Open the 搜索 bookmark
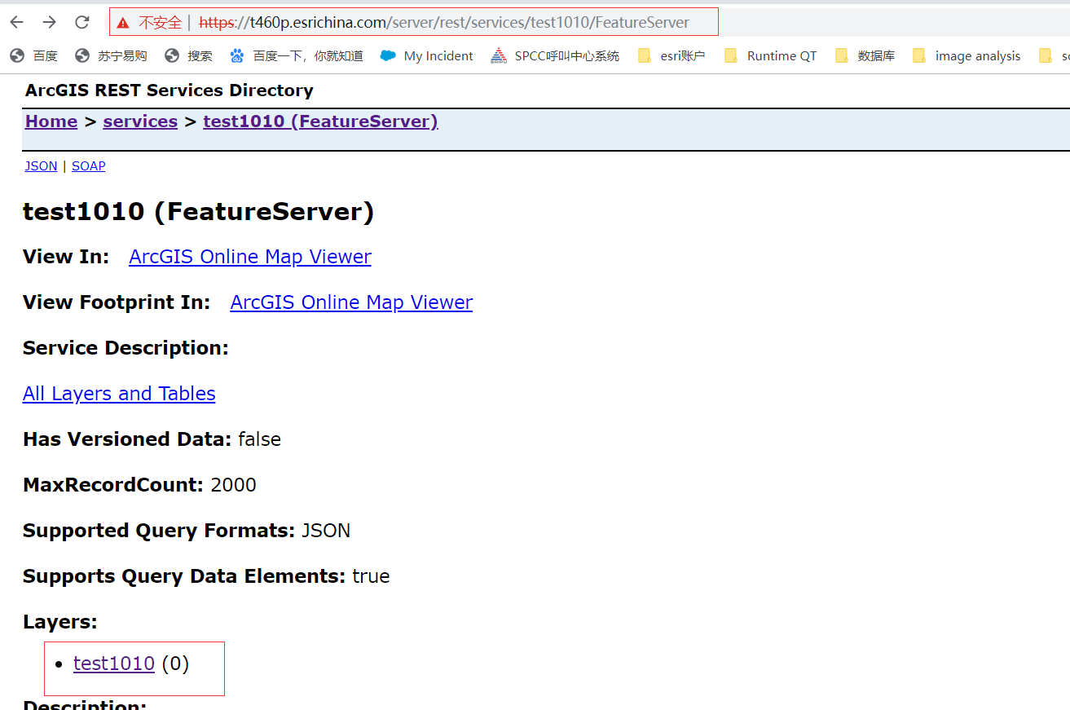Viewport: 1070px width, 710px height. [x=189, y=55]
